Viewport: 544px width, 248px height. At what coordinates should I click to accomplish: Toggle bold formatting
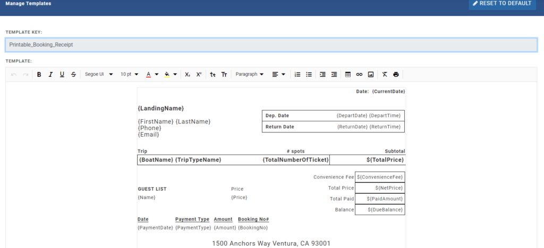39,74
